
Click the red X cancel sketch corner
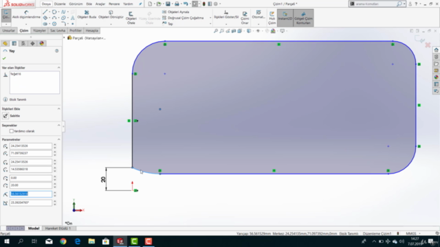428,45
